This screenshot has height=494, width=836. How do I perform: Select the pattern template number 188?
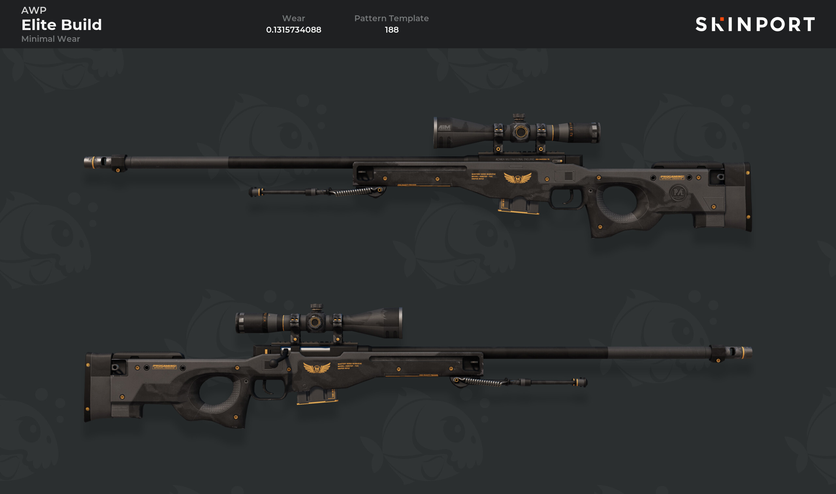point(391,30)
